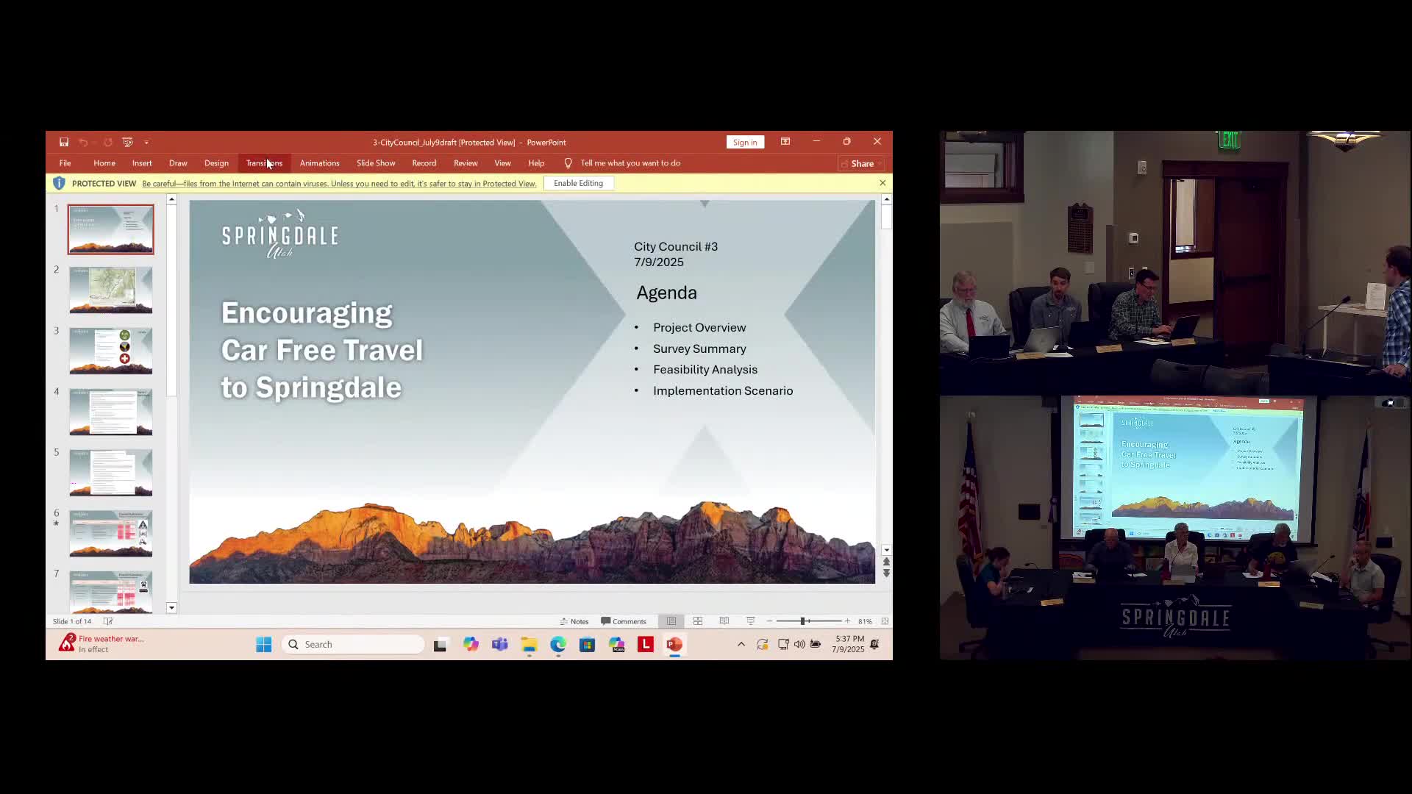Start Slide Show from status bar icon
Screen dimensions: 1412x794
751,621
